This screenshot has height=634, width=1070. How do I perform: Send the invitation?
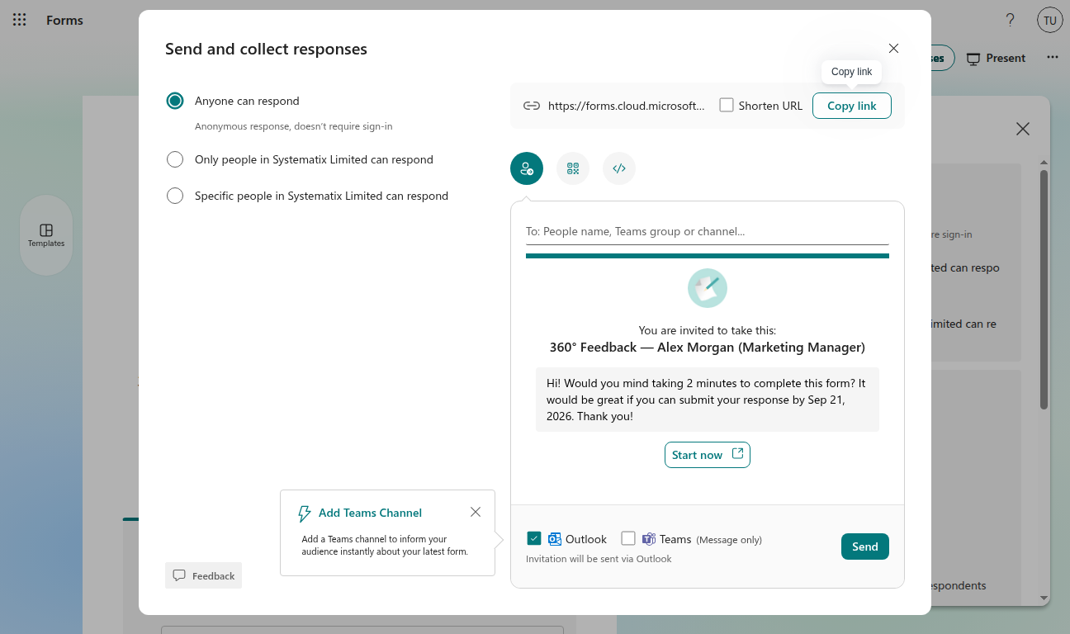point(865,546)
